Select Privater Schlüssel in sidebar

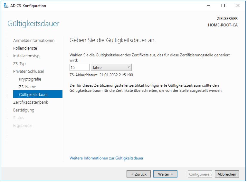(x=28, y=71)
